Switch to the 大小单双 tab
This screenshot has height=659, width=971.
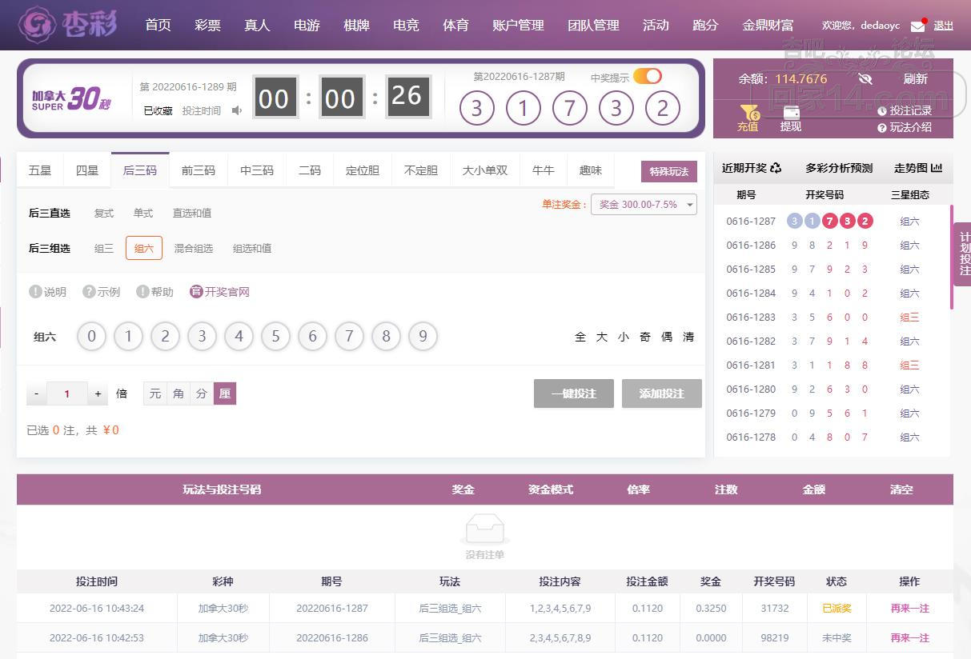485,170
